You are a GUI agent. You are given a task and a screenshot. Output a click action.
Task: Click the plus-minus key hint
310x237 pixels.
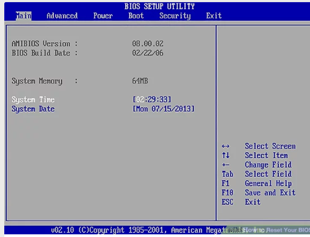[226, 165]
